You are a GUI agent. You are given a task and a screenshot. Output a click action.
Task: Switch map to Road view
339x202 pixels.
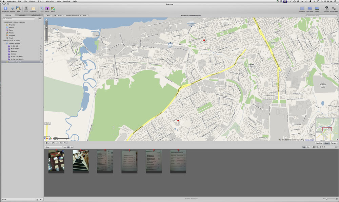coord(326,143)
